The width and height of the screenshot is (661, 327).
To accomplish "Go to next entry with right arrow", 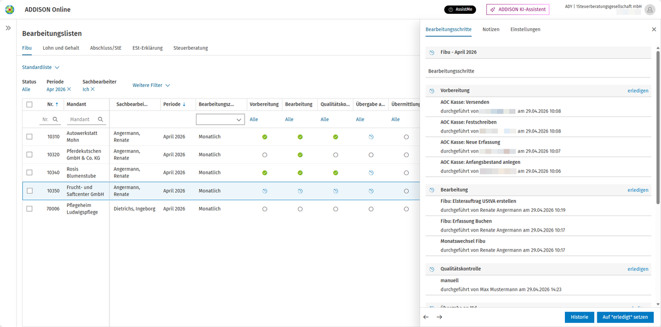I will pos(439,317).
